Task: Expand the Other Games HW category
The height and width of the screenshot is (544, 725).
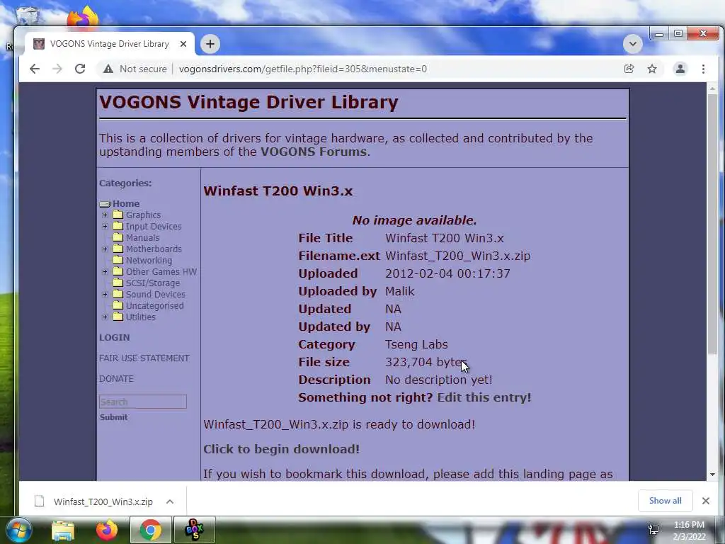Action: (105, 271)
